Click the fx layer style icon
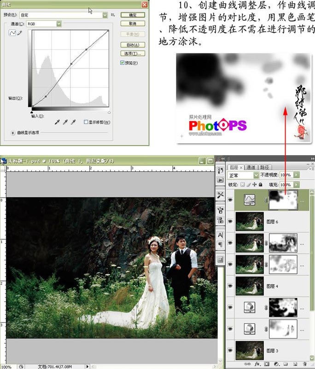 [x=257, y=364]
